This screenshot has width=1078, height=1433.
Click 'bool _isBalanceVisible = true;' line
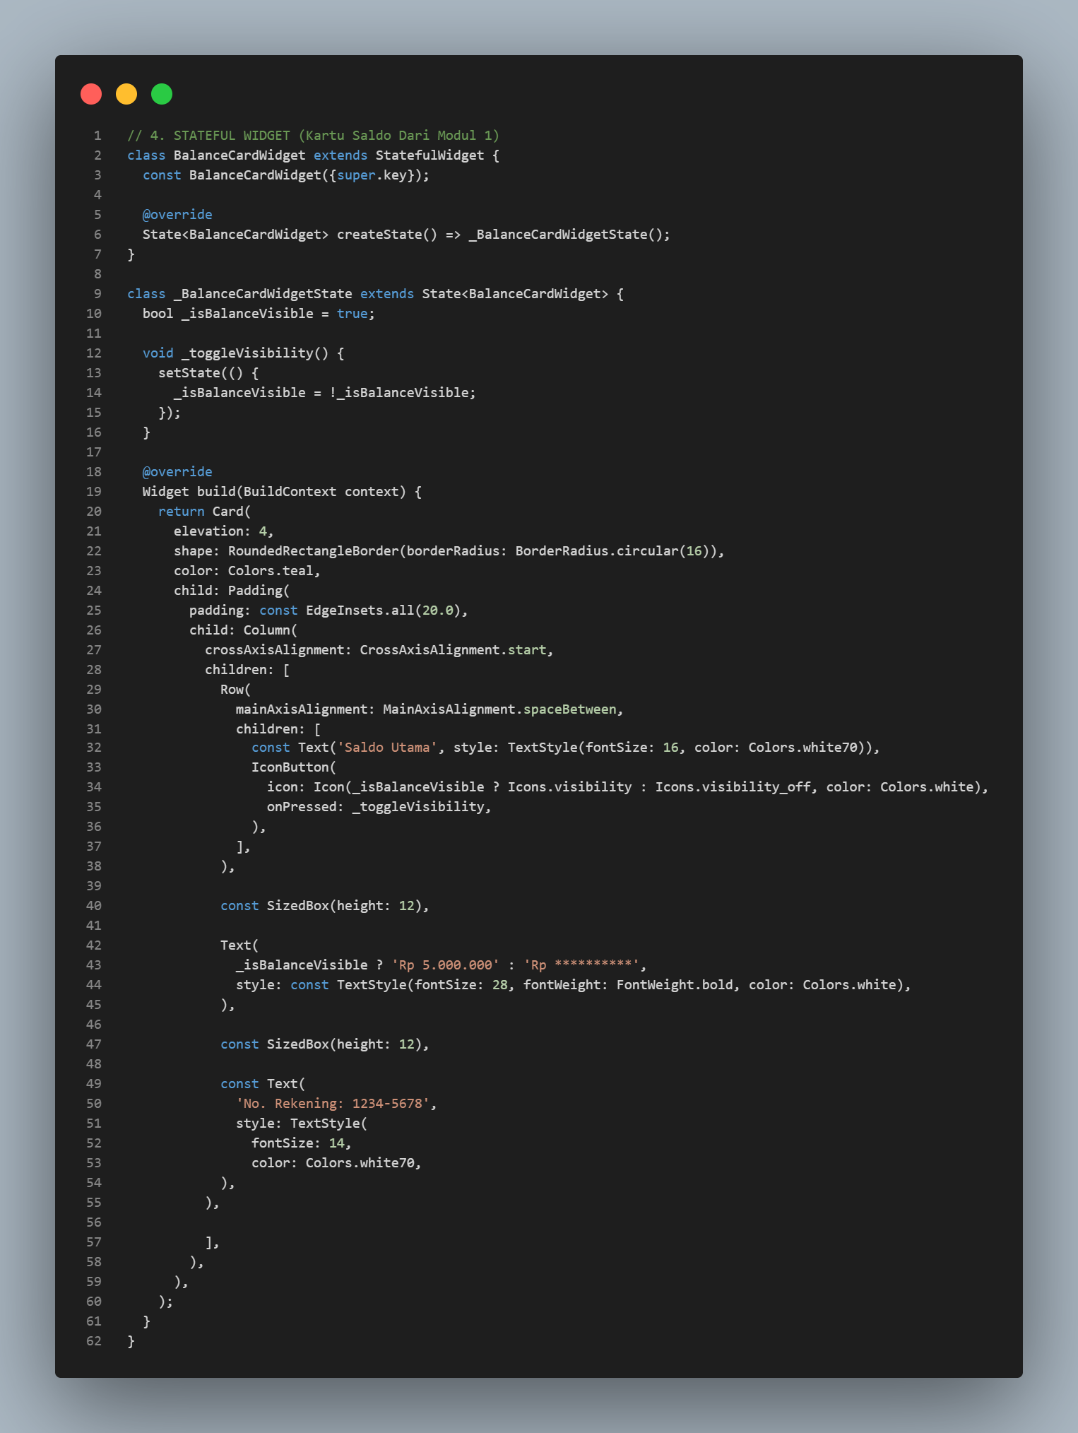tap(259, 313)
